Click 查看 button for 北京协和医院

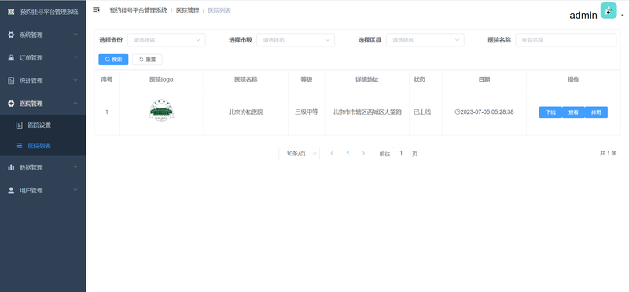[x=573, y=112]
